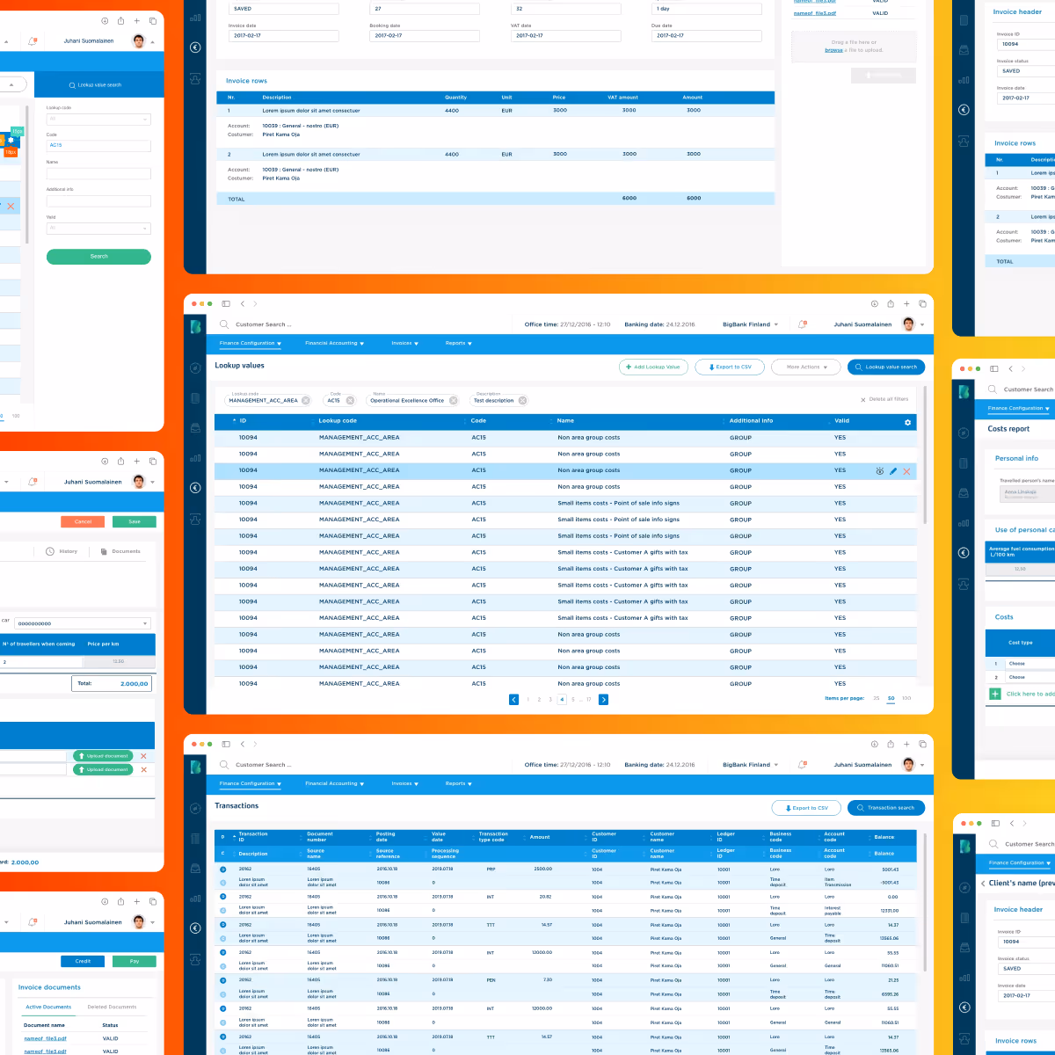Open BigBank Finland dropdown in Lookup values window
This screenshot has height=1055, width=1055.
pyautogui.click(x=750, y=324)
